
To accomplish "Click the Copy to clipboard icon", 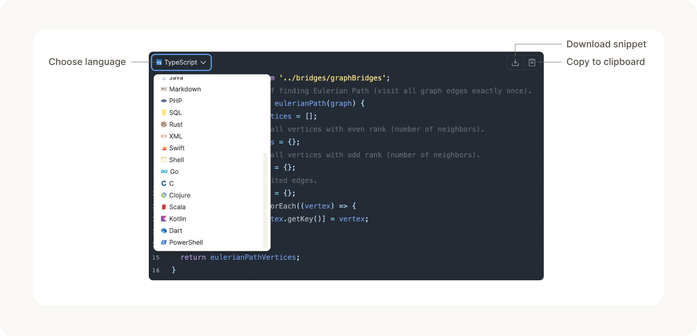I will [532, 62].
